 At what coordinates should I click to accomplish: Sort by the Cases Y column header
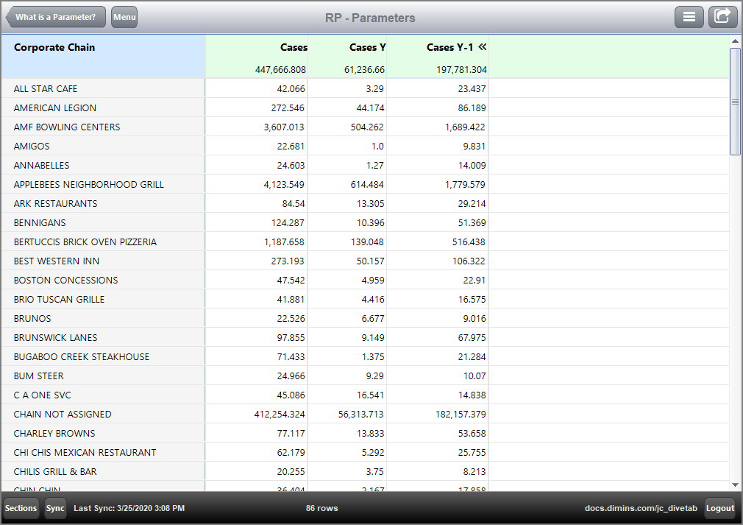point(368,47)
